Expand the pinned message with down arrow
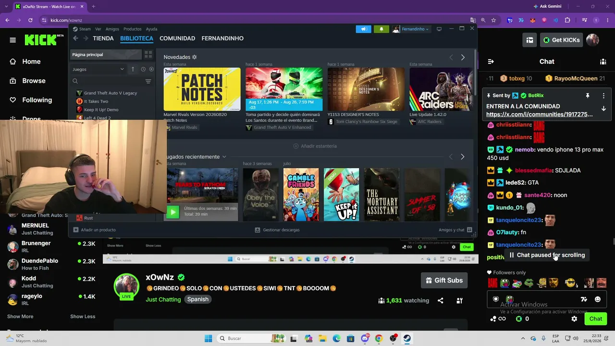The height and width of the screenshot is (346, 615). click(x=603, y=109)
